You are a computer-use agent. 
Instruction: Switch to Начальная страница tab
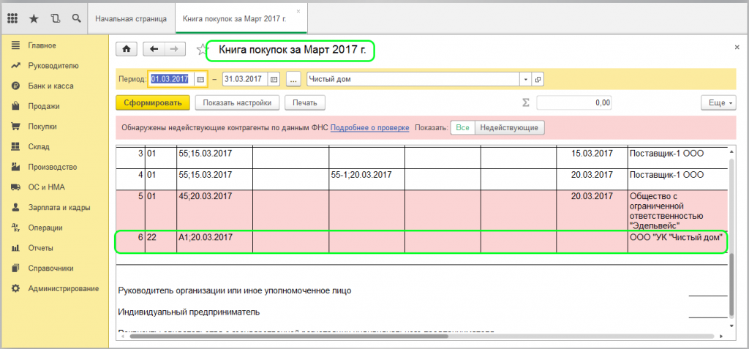(x=131, y=18)
